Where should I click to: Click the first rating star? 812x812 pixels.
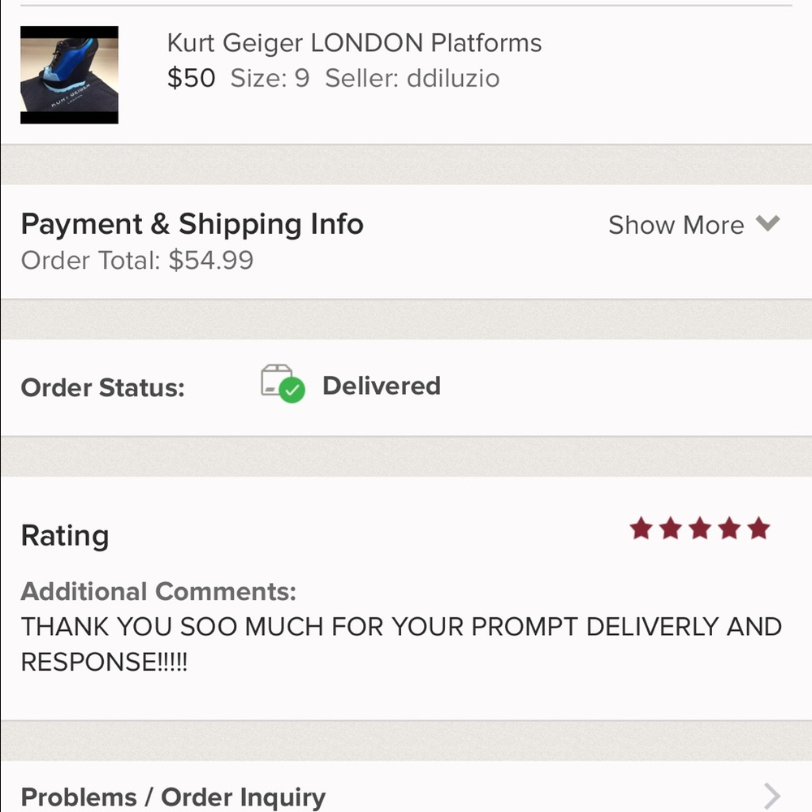tap(641, 529)
